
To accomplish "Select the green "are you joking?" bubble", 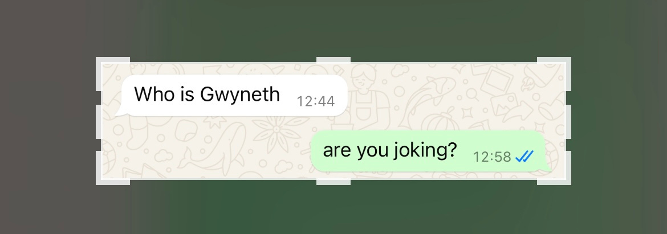I will [430, 151].
